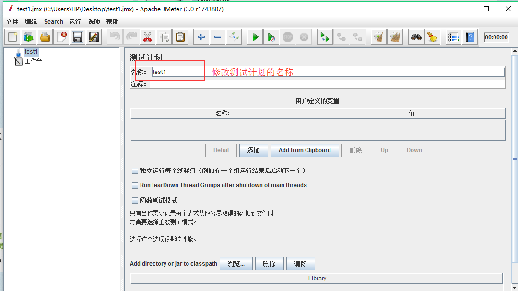Click the Open file folder icon

point(45,36)
